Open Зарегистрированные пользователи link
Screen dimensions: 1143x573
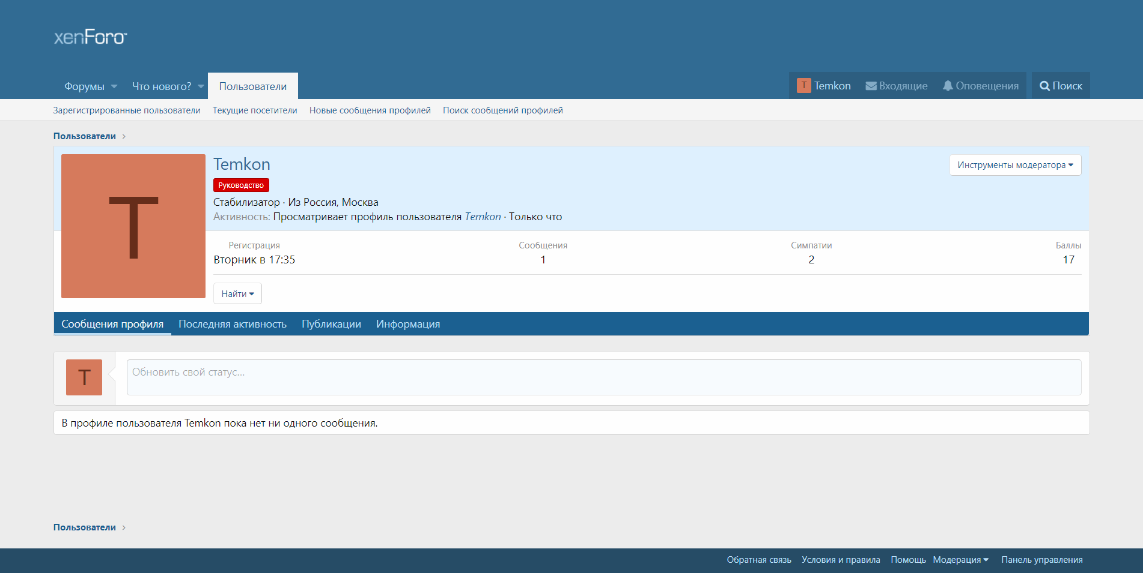tap(127, 110)
